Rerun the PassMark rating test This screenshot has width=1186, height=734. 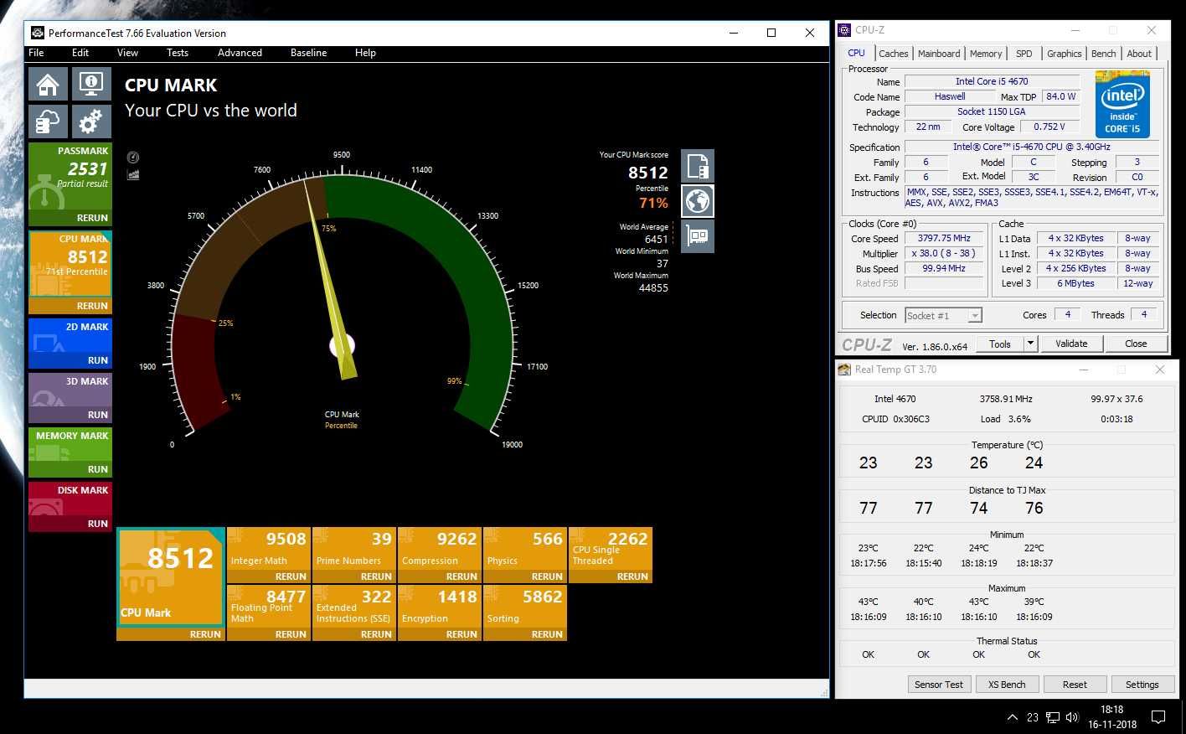click(x=92, y=218)
